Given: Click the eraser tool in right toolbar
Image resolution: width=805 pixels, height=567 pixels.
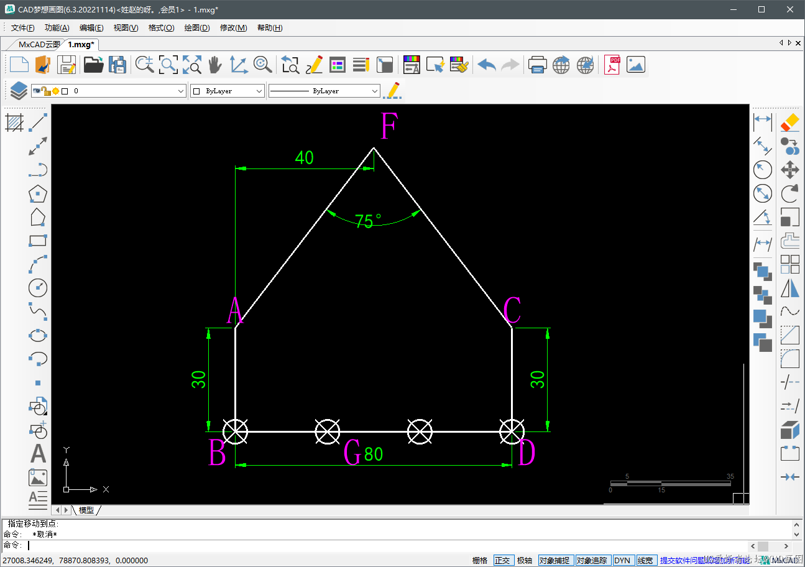Looking at the screenshot, I should (789, 122).
